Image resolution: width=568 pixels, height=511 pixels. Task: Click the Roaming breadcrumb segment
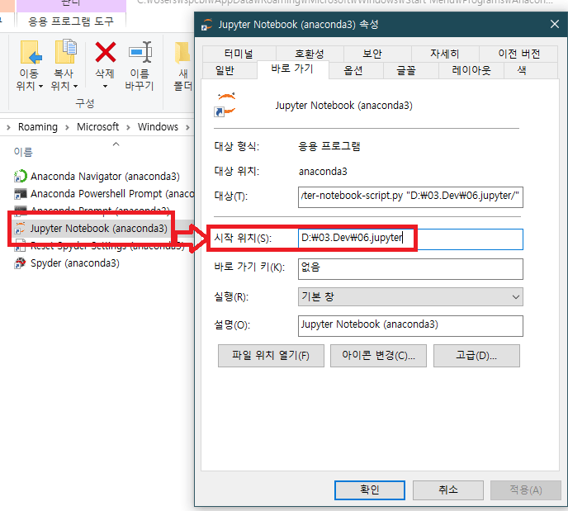[x=38, y=127]
